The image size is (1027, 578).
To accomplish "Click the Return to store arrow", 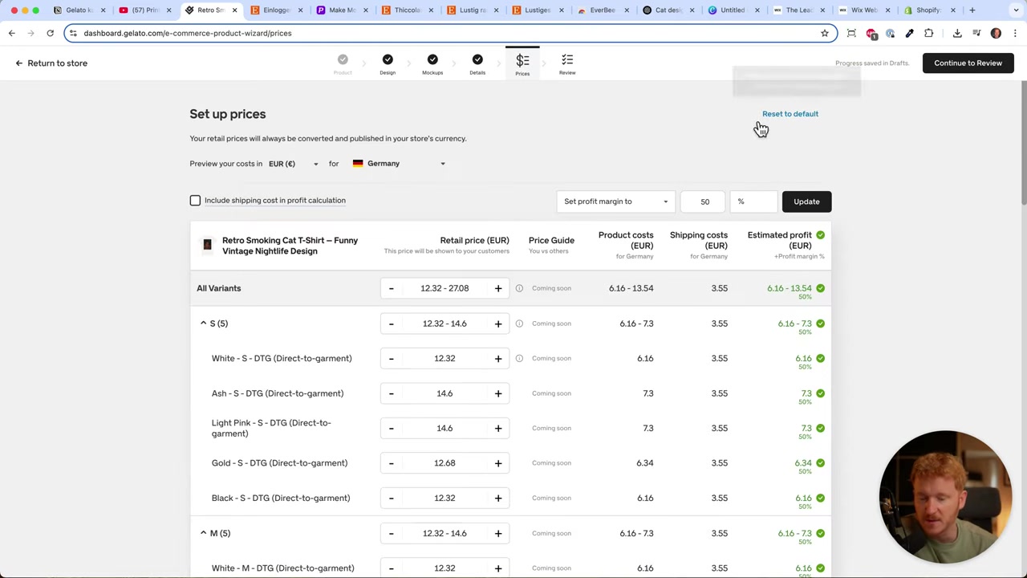I will pos(19,63).
